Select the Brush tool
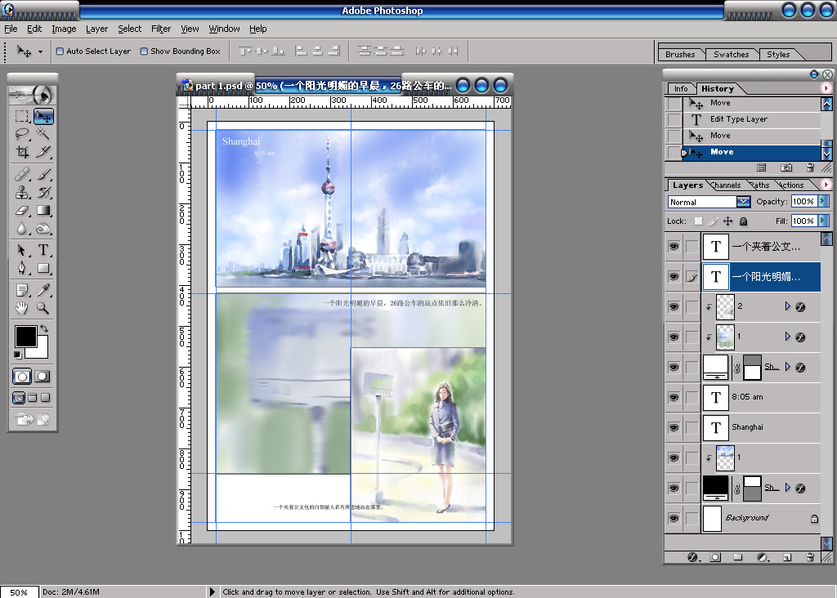 (x=43, y=174)
